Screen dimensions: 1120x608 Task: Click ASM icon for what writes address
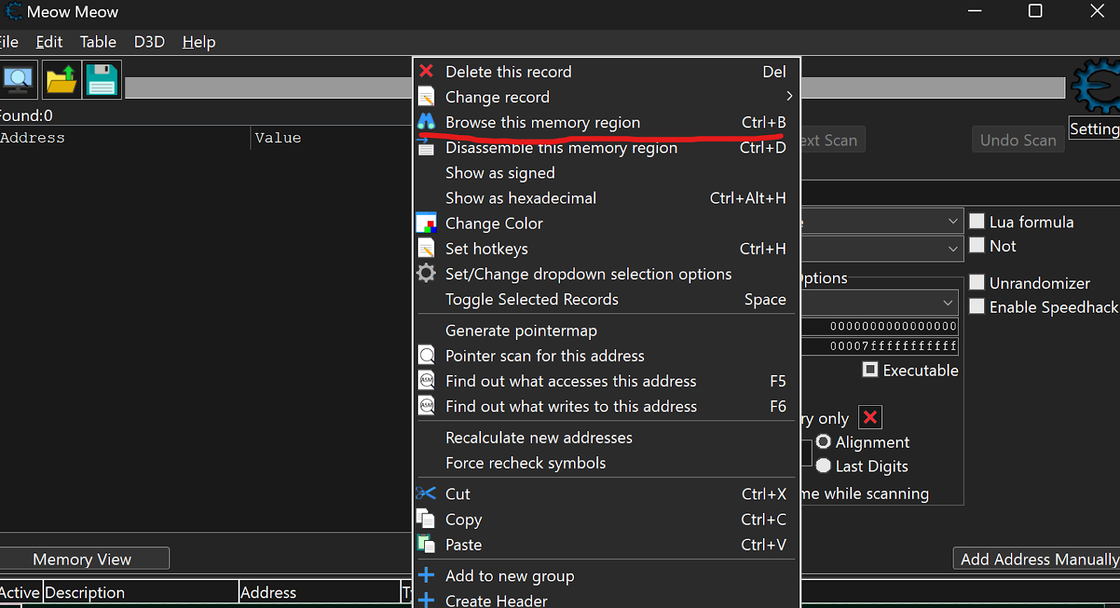point(426,406)
